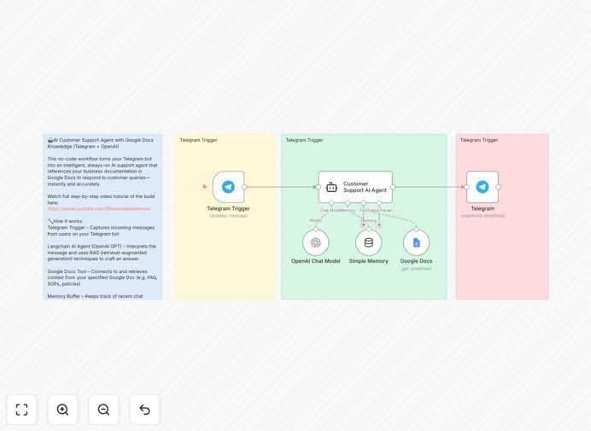Open the Simple Memory node
591x431 pixels.
(x=369, y=242)
